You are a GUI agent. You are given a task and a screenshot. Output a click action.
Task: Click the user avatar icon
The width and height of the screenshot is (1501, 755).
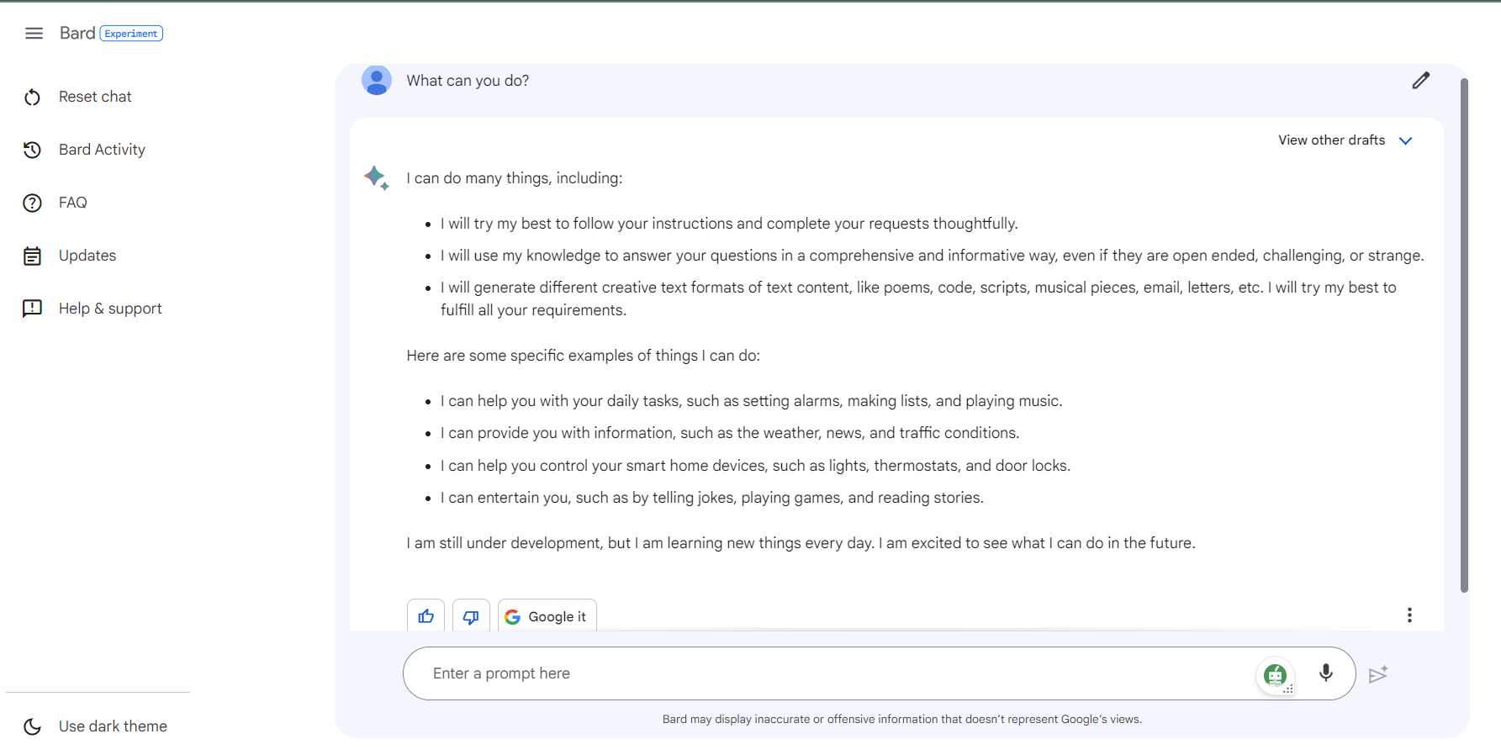click(377, 81)
